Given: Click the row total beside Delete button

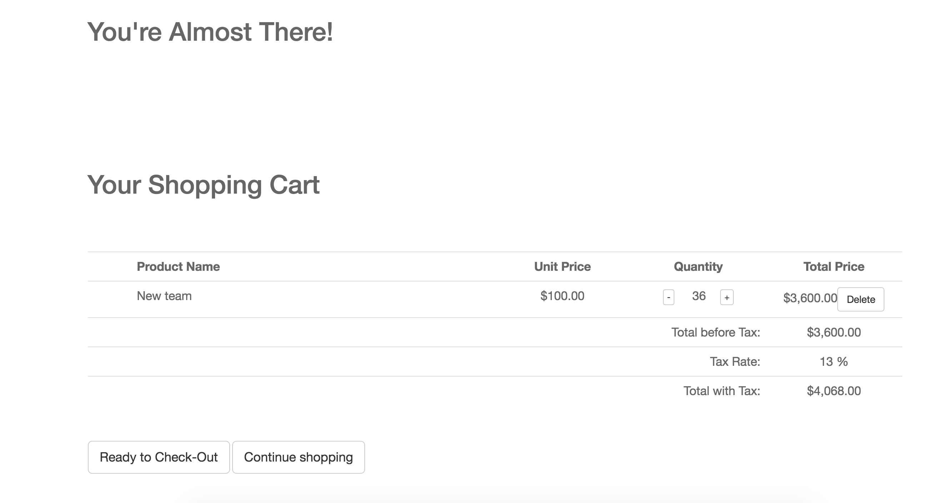Looking at the screenshot, I should click(810, 298).
